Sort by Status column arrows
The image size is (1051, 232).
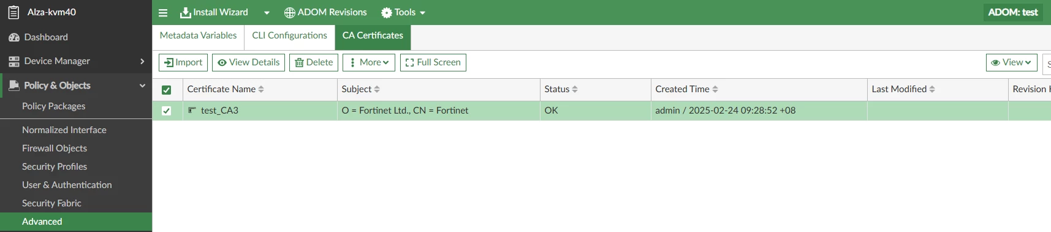point(575,89)
